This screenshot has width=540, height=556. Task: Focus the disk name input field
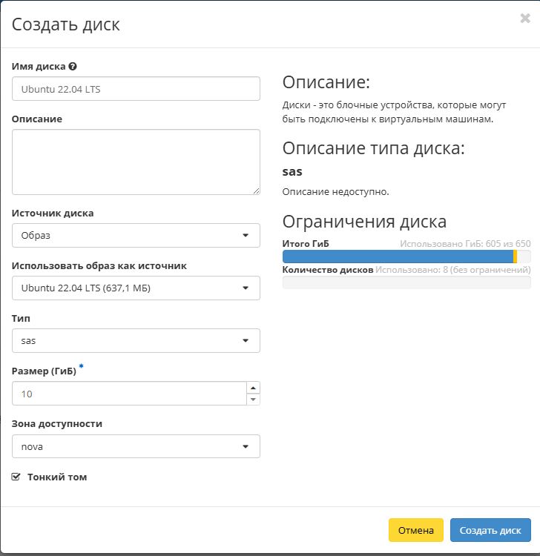[x=136, y=89]
